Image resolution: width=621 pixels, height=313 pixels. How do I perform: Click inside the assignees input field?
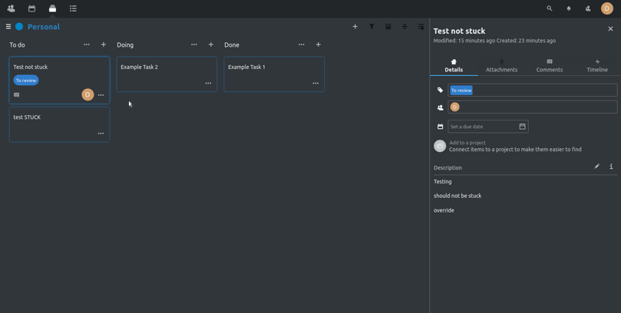click(x=532, y=107)
